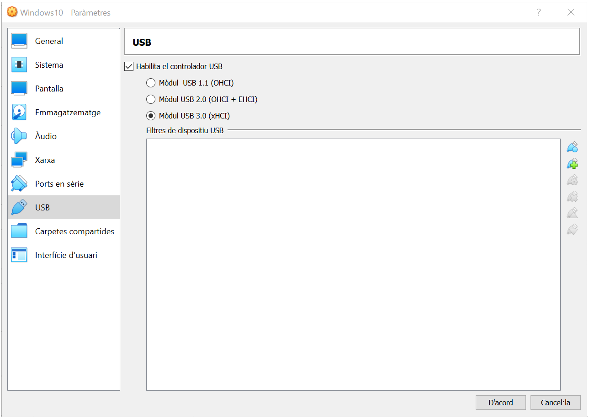Toggle the Habilita el controlador USB checkbox
Image resolution: width=589 pixels, height=419 pixels.
point(129,66)
